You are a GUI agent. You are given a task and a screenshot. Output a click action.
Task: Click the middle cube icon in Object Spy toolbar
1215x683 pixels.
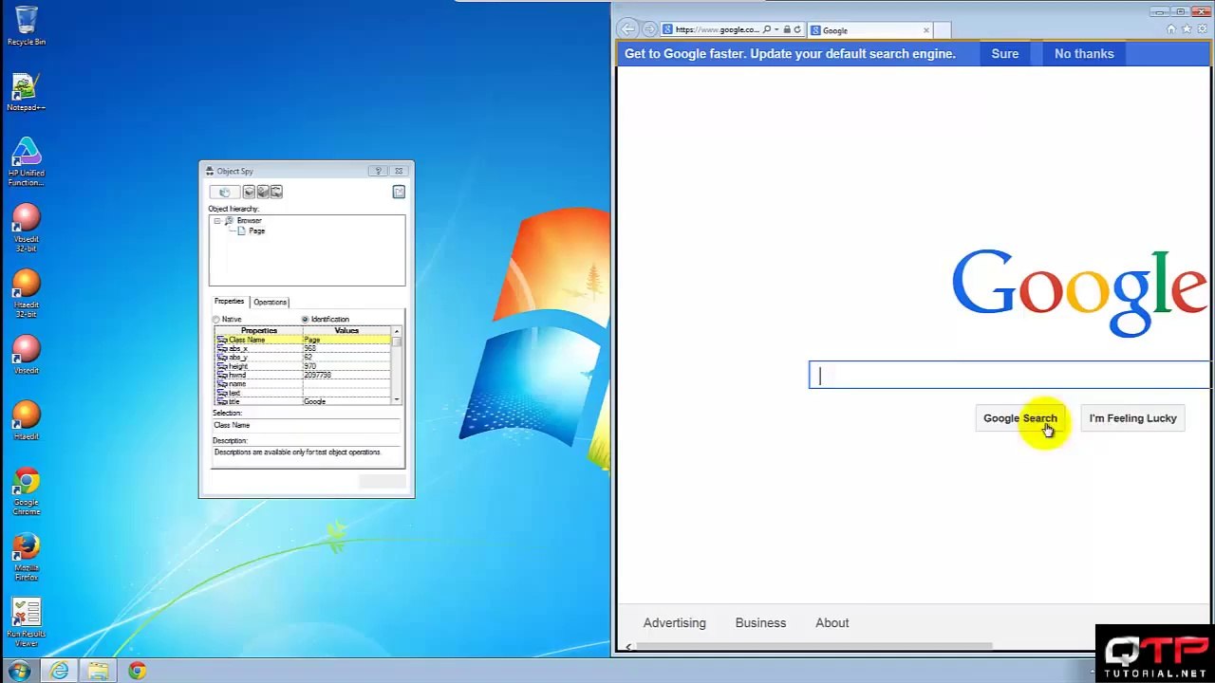point(263,192)
